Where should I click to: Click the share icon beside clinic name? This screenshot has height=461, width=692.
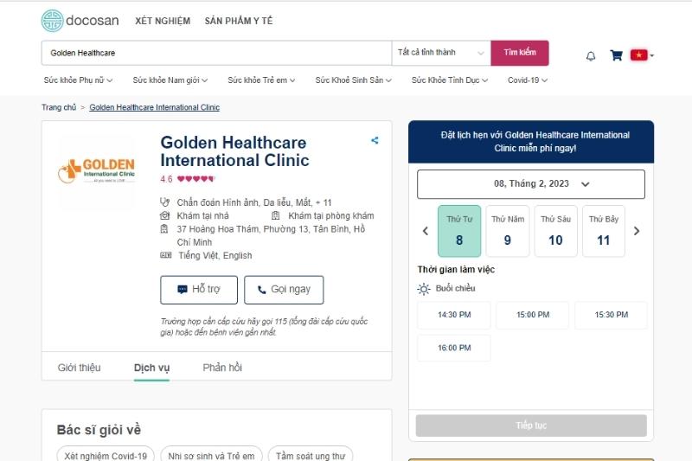[x=375, y=140]
